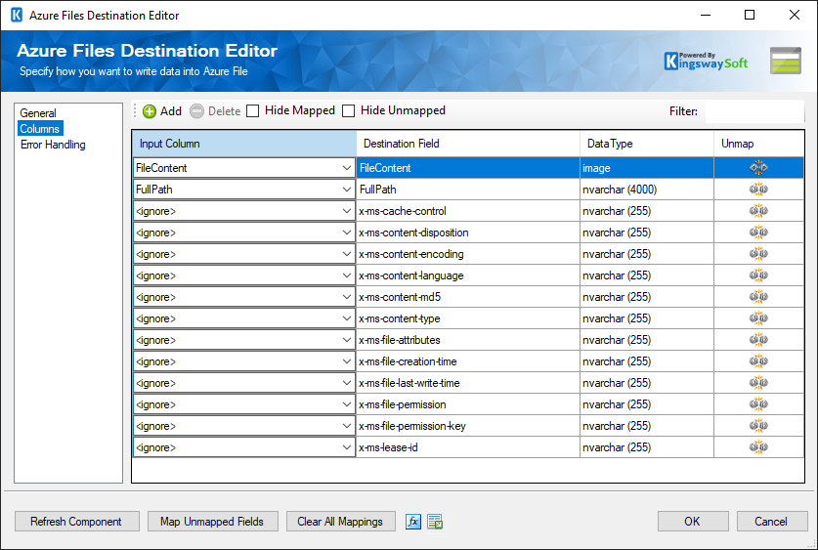This screenshot has width=818, height=550.
Task: Click the image data type cell
Action: pos(647,168)
